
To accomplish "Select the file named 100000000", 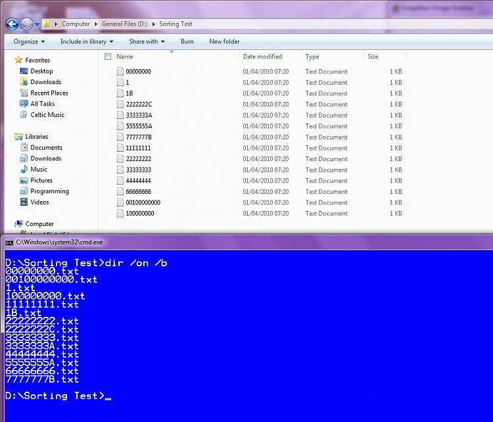I will tap(140, 213).
